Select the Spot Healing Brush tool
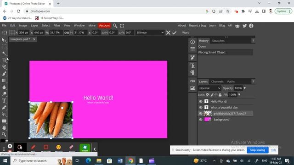 pos(4,67)
